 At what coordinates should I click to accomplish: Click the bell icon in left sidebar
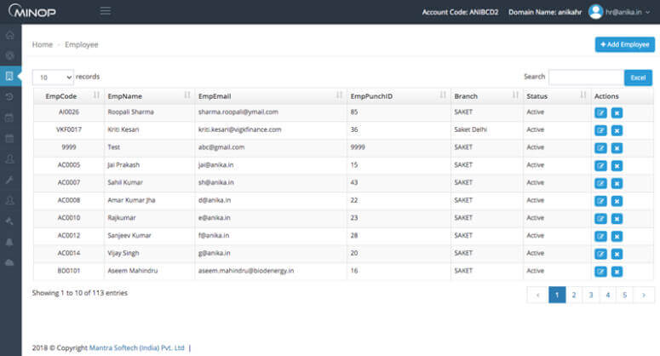click(x=10, y=242)
